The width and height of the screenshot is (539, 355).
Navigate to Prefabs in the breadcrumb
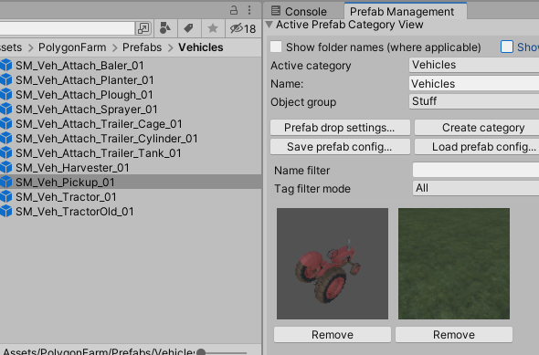point(142,47)
